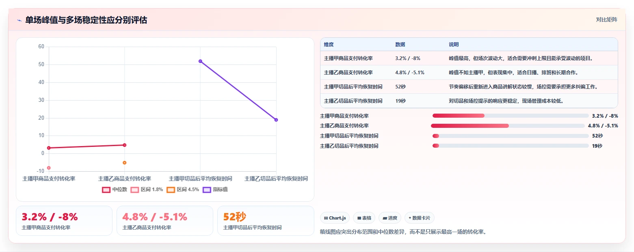
Task: Click the table value 4.8% / -5.1%
Action: click(410, 72)
